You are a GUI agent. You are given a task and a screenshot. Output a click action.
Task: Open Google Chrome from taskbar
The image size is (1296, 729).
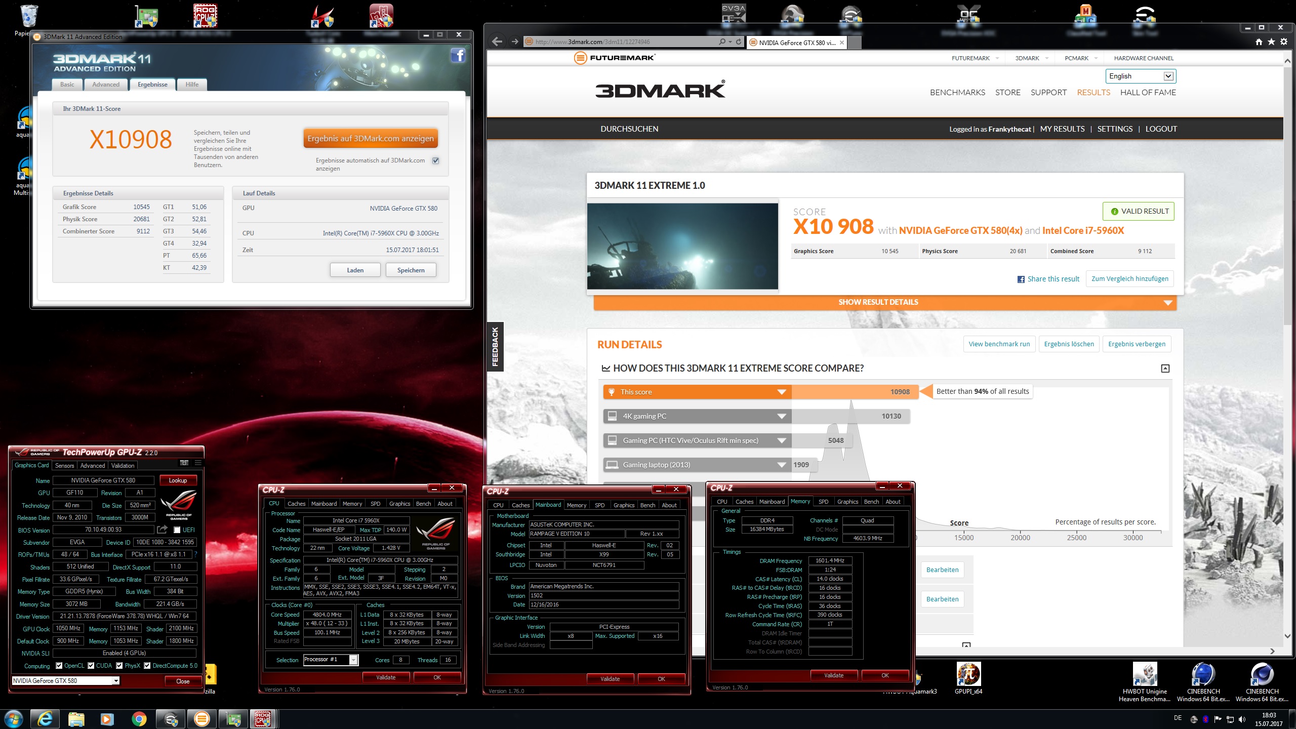click(x=139, y=719)
